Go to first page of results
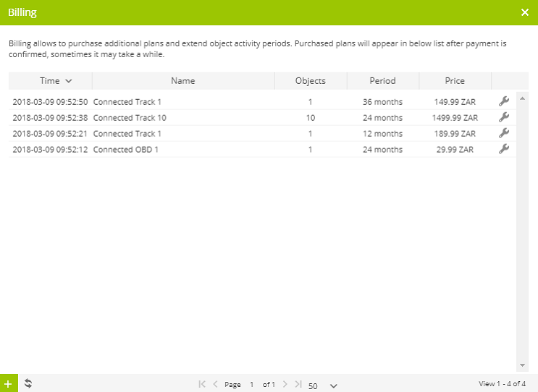This screenshot has width=538, height=392. pos(202,385)
